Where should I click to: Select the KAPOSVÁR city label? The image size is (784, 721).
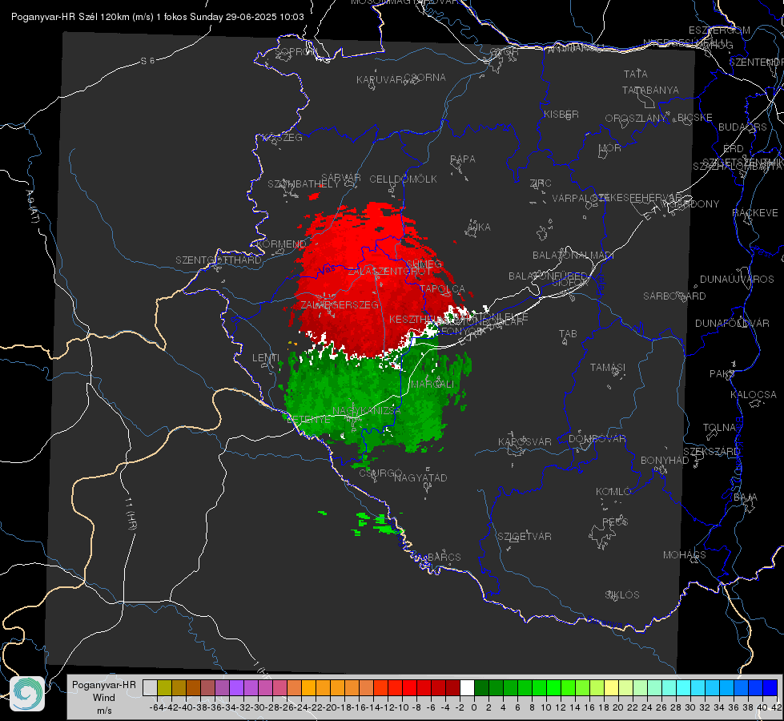525,441
